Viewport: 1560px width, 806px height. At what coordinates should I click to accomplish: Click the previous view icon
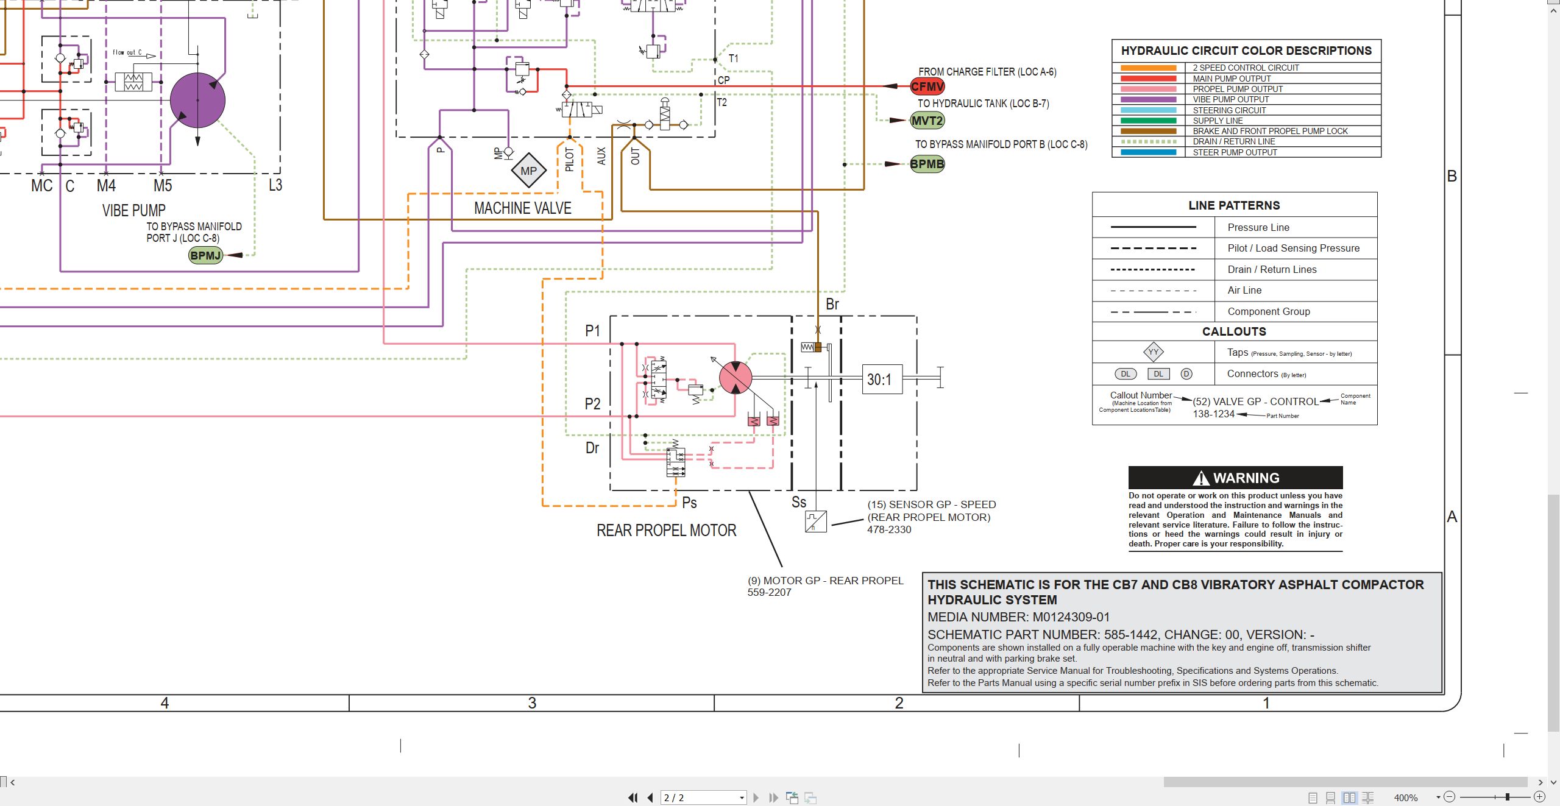coord(792,797)
